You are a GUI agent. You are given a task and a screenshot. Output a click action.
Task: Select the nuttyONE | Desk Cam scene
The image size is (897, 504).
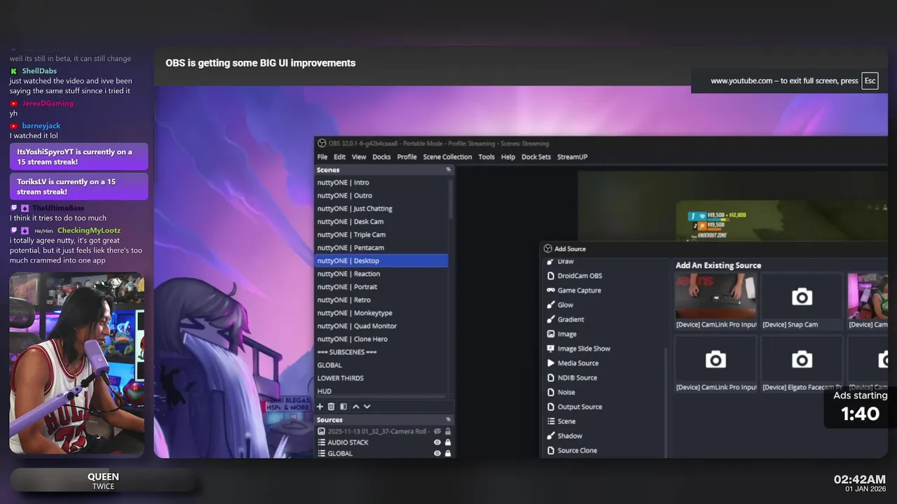tap(381, 222)
